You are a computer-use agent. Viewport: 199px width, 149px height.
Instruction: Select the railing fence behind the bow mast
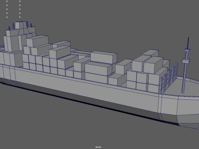pos(169,79)
